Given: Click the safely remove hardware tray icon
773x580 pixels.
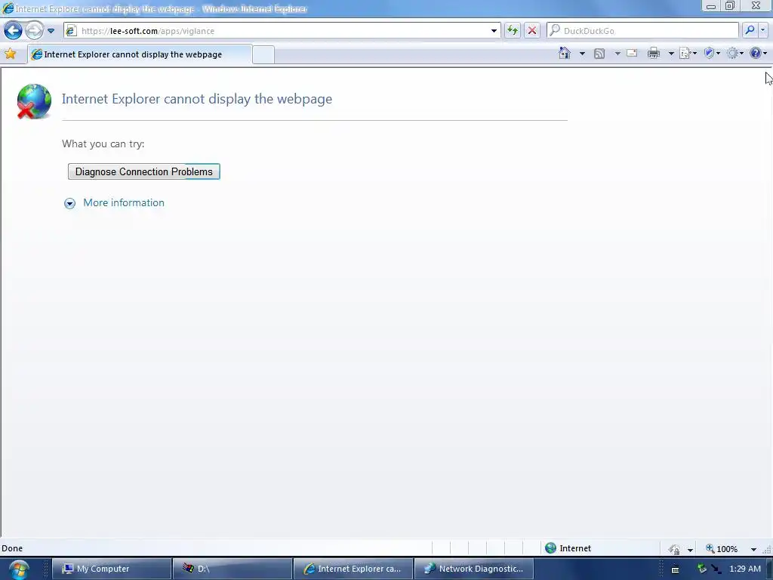Looking at the screenshot, I should click(x=702, y=569).
